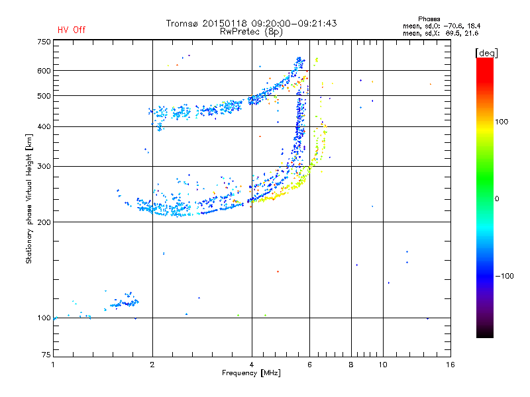The width and height of the screenshot is (530, 397).
Task: Click the y-axis tick label '750'
Action: [x=44, y=42]
